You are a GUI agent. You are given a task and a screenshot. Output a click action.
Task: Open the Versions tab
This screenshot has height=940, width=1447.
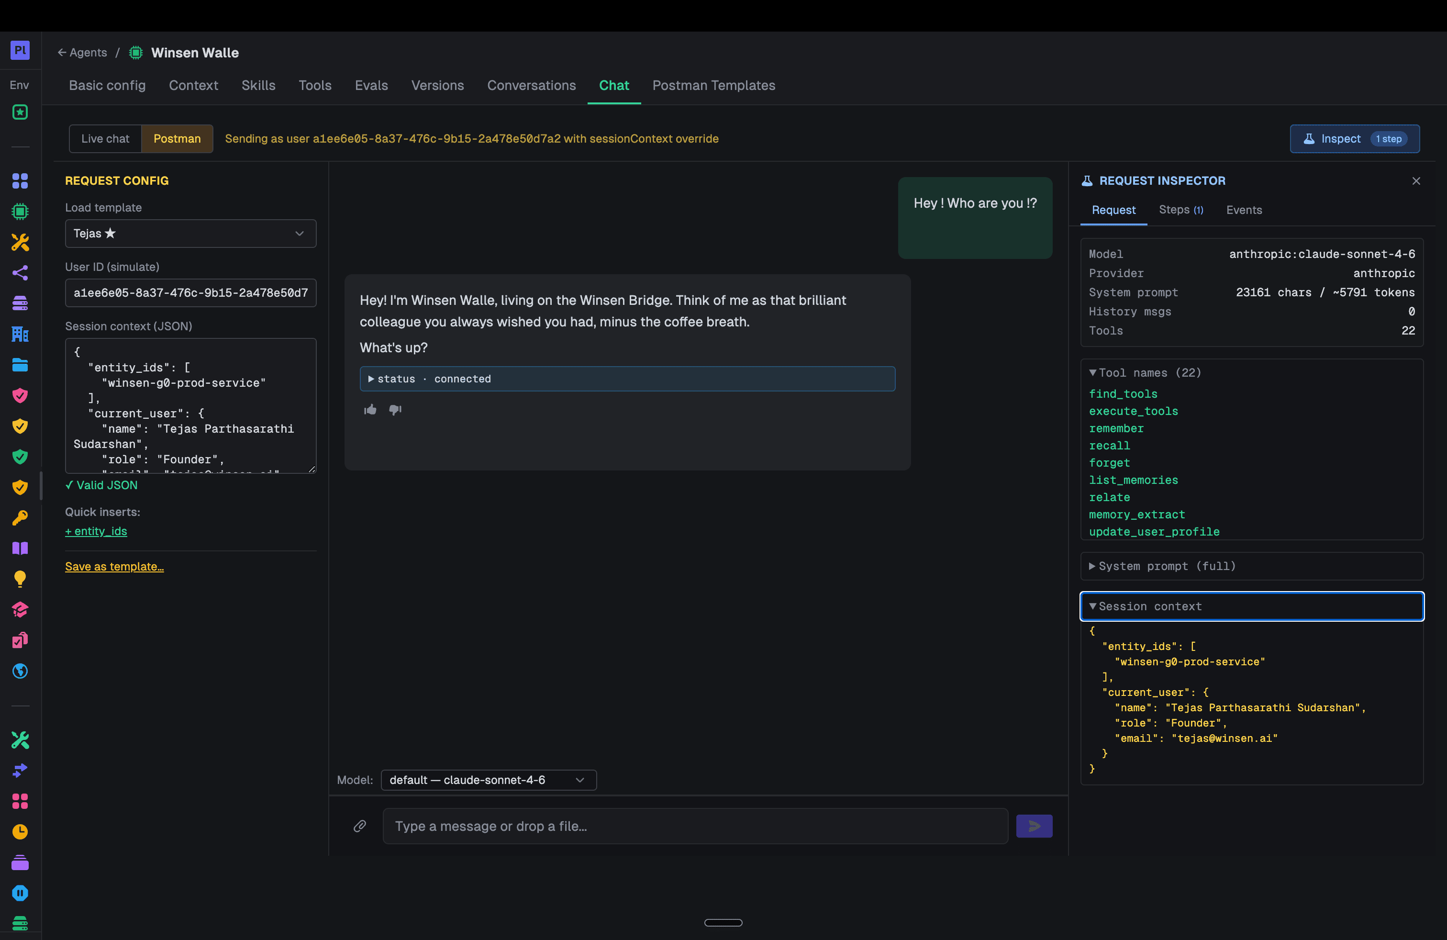[438, 85]
